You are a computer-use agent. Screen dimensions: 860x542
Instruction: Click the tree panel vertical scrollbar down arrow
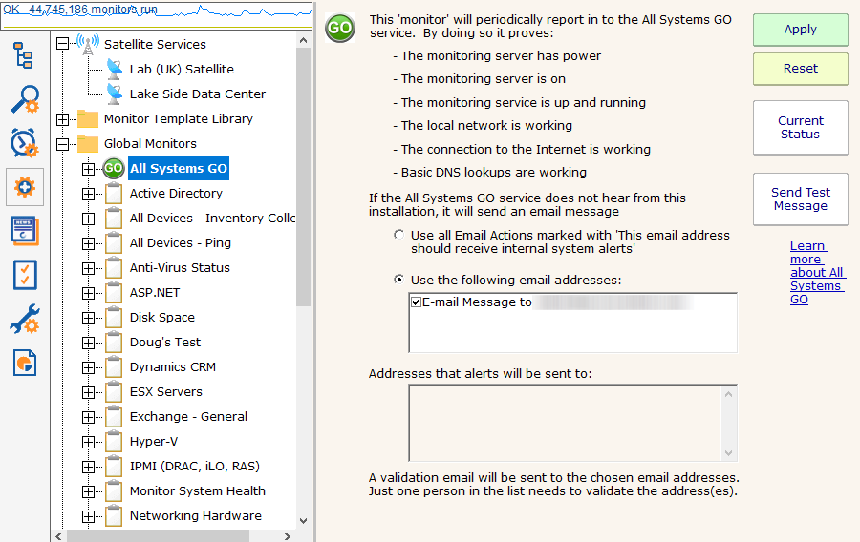point(304,521)
